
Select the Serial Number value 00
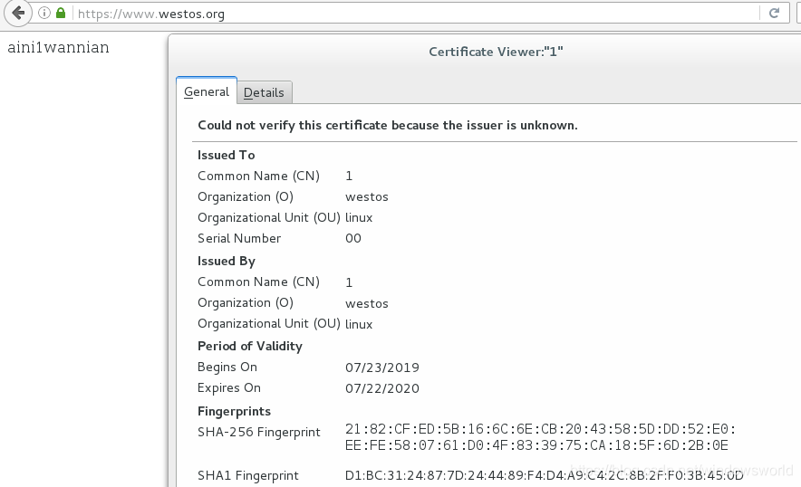(x=353, y=238)
